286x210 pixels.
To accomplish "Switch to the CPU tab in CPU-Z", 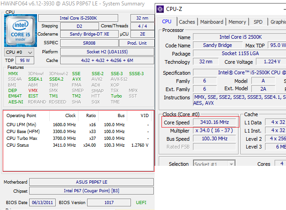I will pyautogui.click(x=166, y=22).
